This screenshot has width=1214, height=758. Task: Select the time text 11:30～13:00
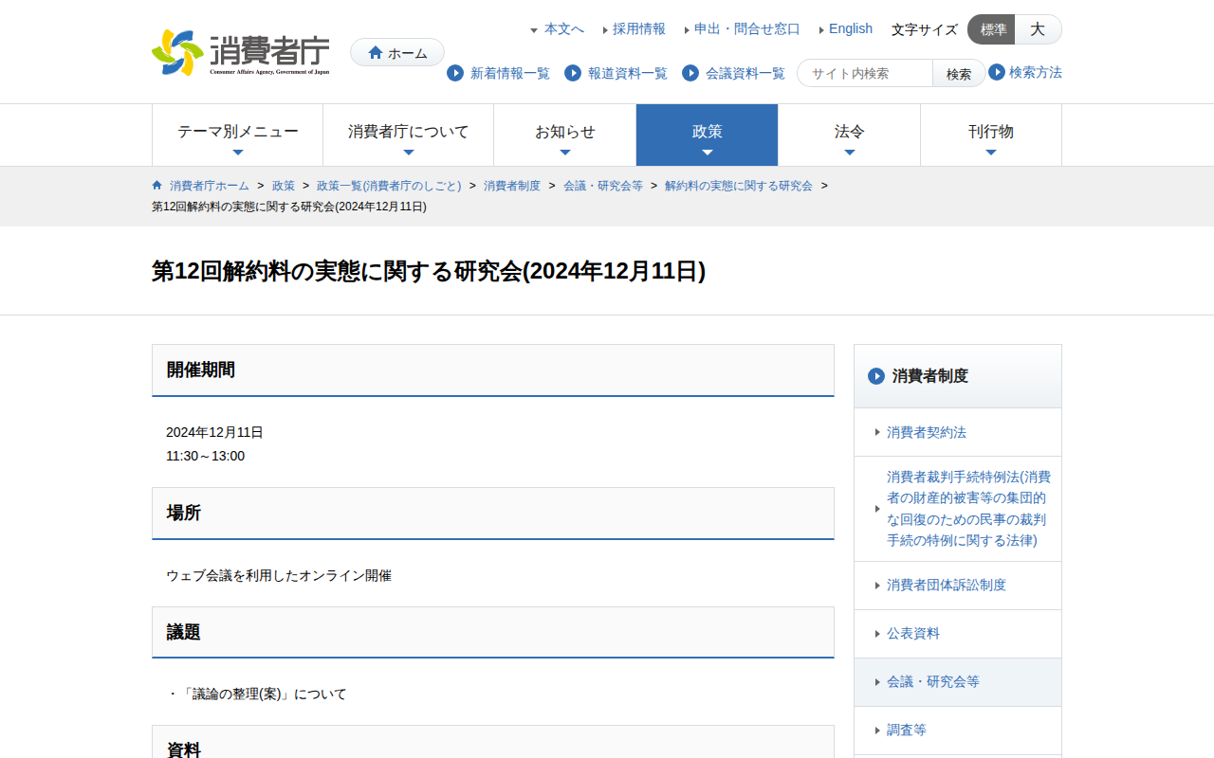pyautogui.click(x=205, y=456)
